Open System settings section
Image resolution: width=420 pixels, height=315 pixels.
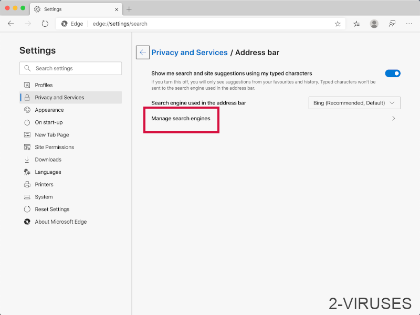[71, 197]
